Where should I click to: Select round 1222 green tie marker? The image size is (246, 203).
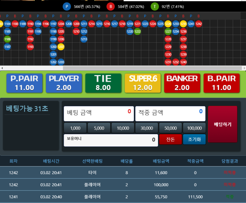(137, 32)
